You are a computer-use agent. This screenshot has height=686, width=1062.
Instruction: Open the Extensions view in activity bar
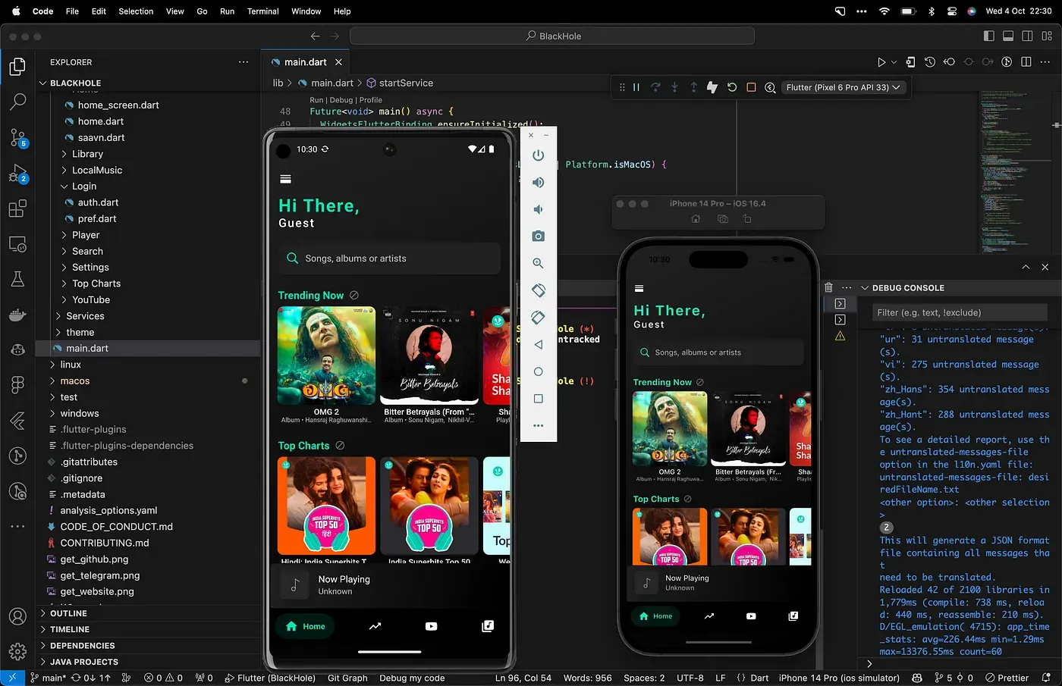click(17, 208)
